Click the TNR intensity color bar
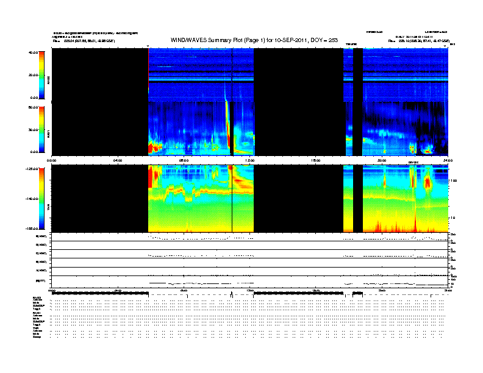This screenshot has height=373, width=483. click(41, 199)
